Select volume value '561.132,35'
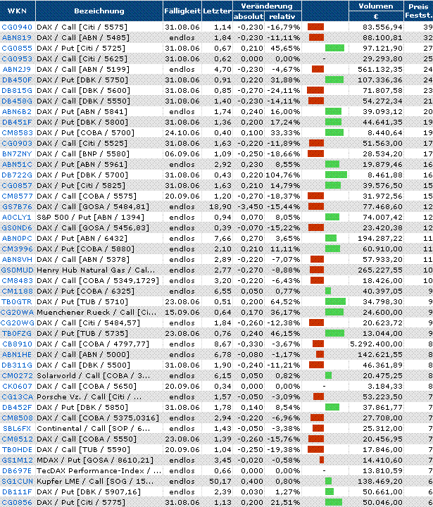433x507 pixels. point(380,70)
